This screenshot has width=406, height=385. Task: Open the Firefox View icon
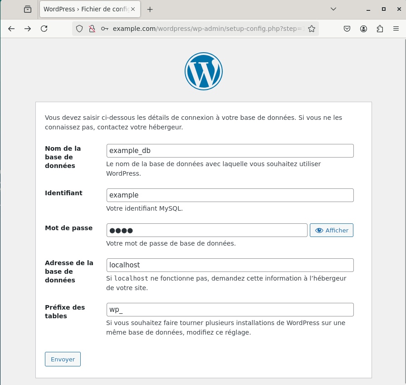click(28, 10)
